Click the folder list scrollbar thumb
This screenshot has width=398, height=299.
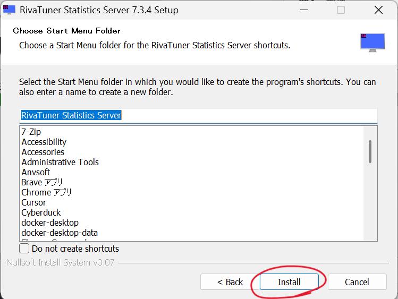370,151
